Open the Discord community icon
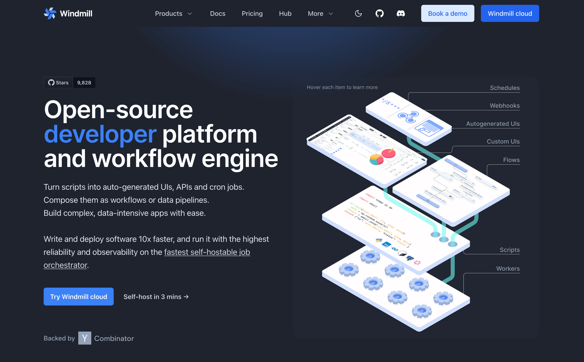The height and width of the screenshot is (362, 584). pyautogui.click(x=401, y=13)
